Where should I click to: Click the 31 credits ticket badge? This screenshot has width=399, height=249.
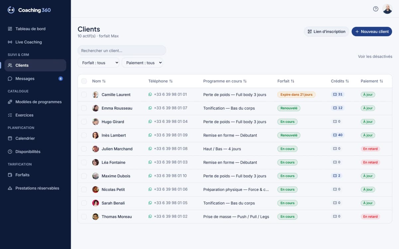tap(338, 95)
